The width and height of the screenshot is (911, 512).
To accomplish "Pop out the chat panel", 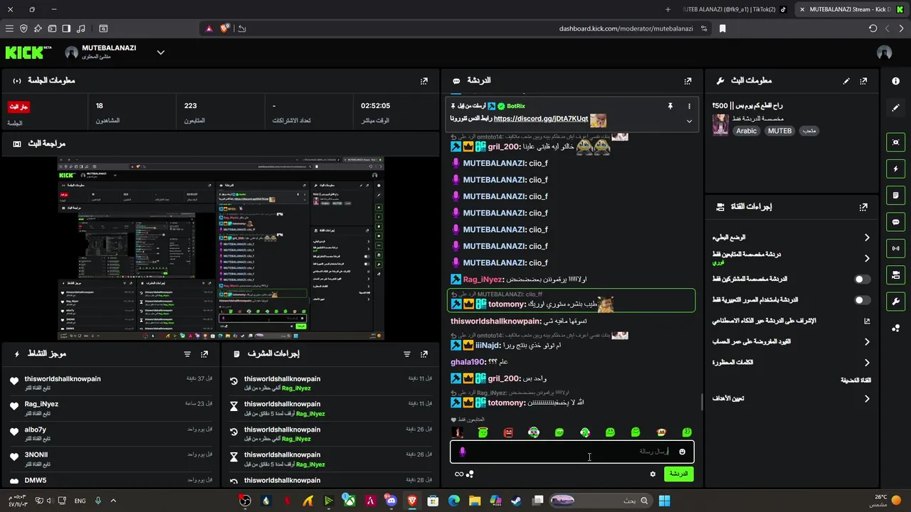I will pyautogui.click(x=688, y=81).
